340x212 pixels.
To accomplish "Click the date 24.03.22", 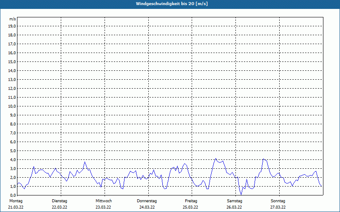I will point(147,207).
